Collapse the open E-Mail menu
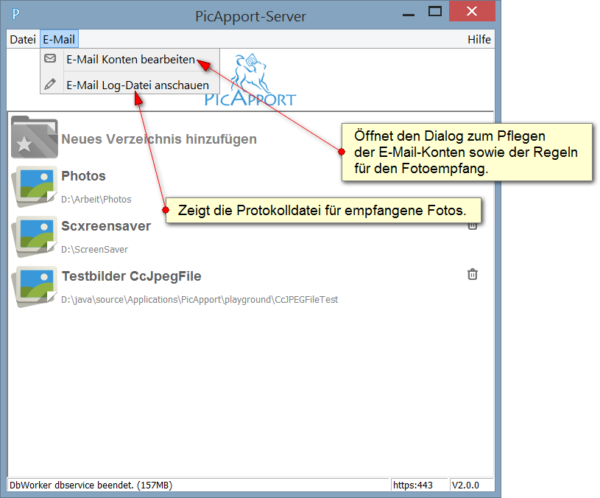 [59, 40]
